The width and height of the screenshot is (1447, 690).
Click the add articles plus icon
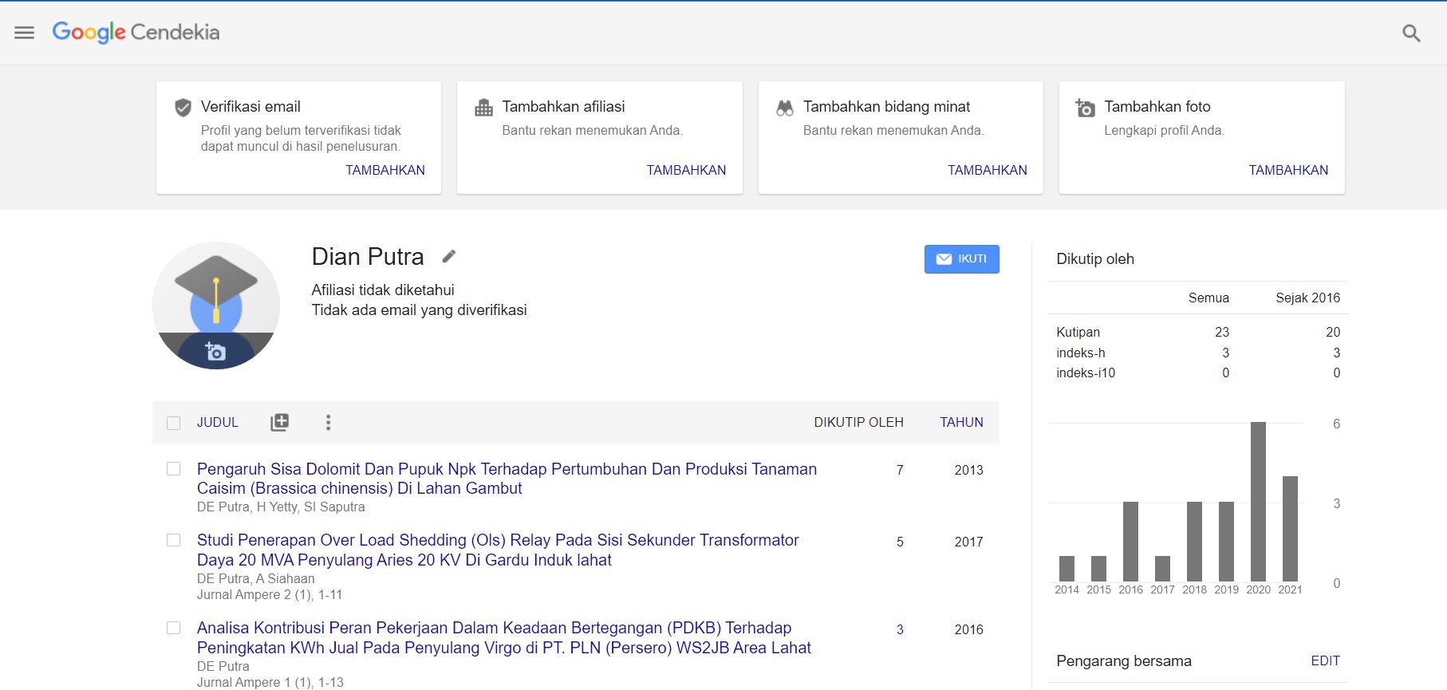279,422
